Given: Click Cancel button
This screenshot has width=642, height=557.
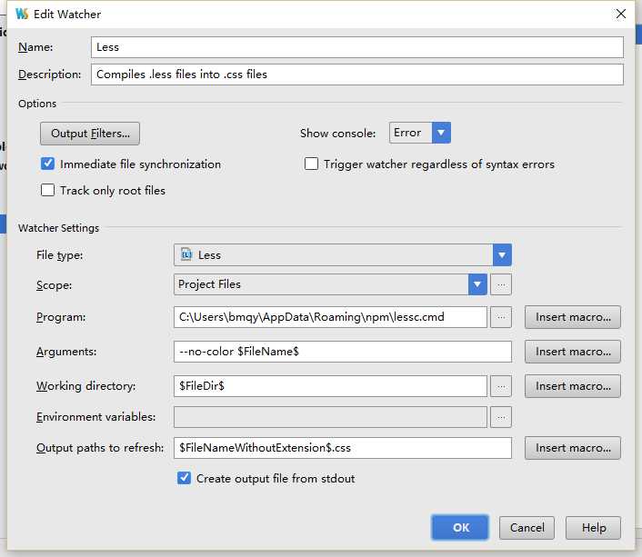Looking at the screenshot, I should (527, 528).
